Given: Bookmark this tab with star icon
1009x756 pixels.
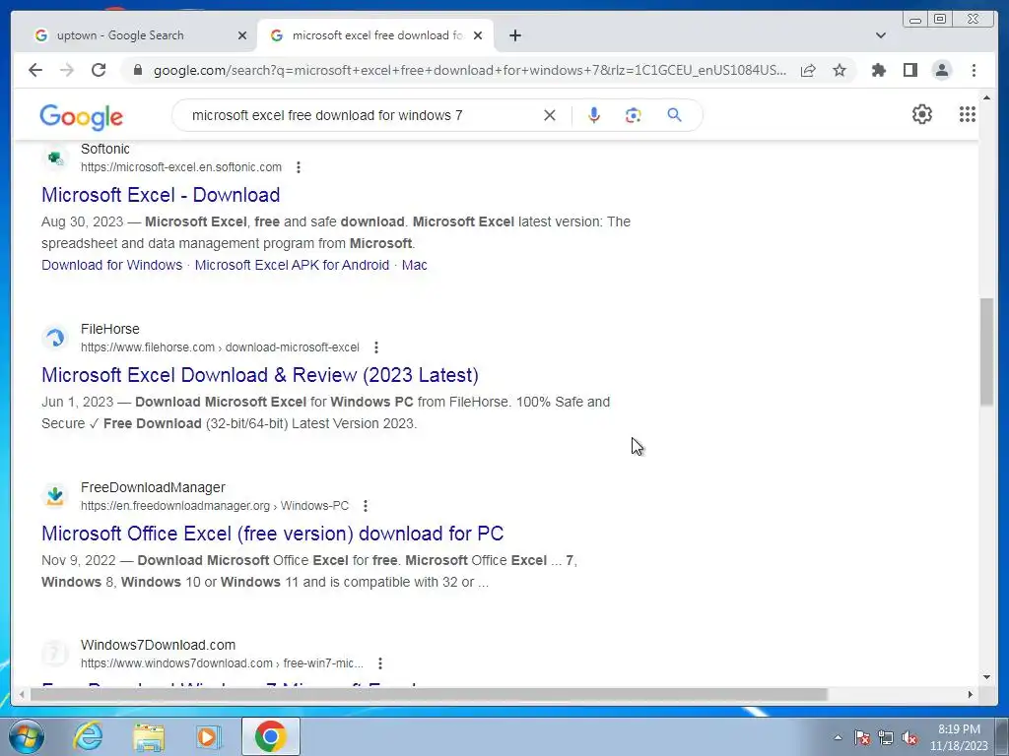Looking at the screenshot, I should (840, 70).
